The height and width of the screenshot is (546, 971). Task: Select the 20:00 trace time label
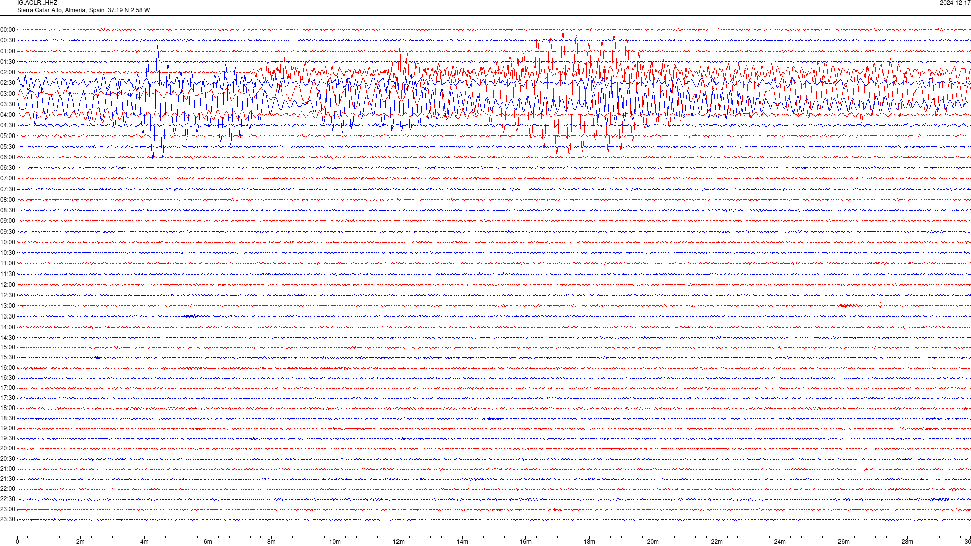(8, 448)
